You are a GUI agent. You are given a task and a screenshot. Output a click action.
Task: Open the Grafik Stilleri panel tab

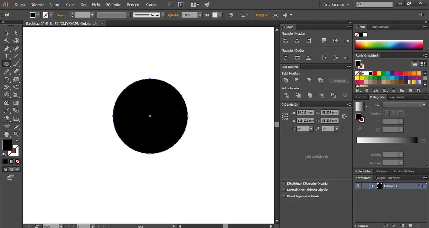[x=404, y=171]
